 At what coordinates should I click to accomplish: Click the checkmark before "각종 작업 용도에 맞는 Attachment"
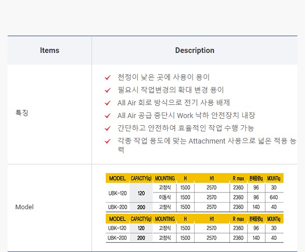coord(107,141)
